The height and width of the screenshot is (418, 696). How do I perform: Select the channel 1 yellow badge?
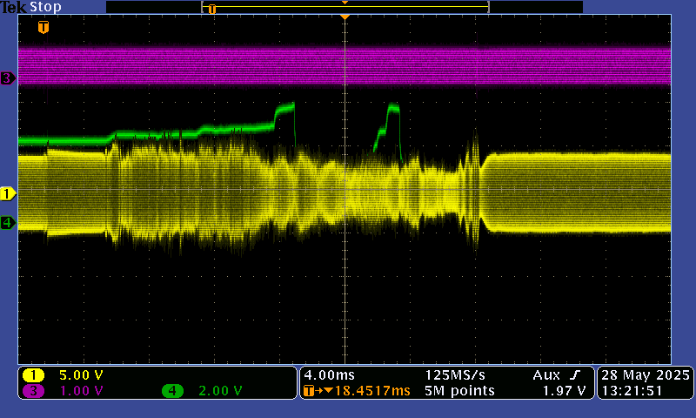[x=33, y=375]
